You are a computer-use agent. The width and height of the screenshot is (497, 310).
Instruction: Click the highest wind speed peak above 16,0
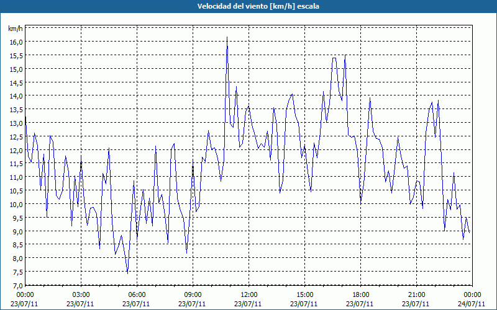(x=227, y=37)
